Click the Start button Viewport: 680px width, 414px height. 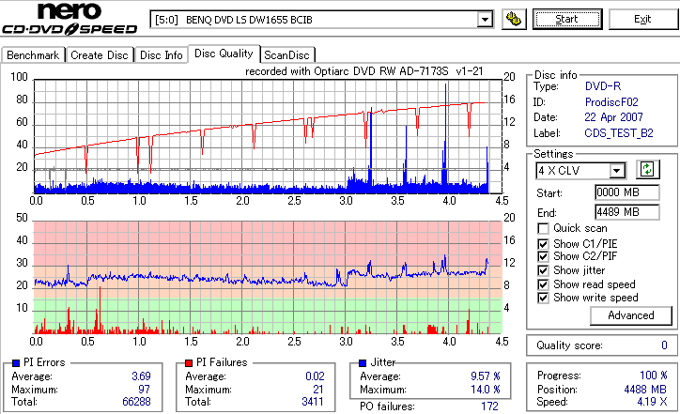click(x=567, y=20)
